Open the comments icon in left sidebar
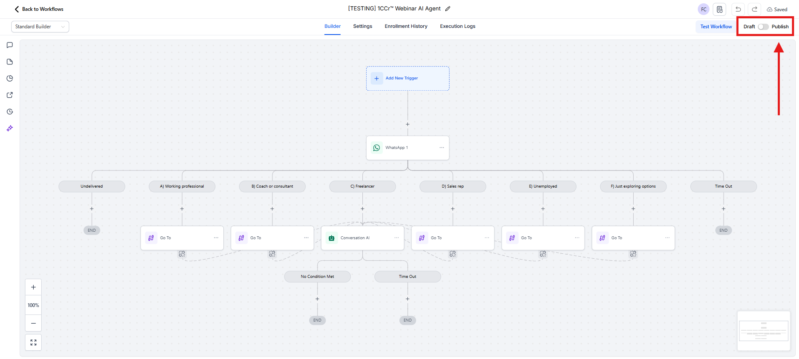Screen dimensions: 799x359 [10, 45]
